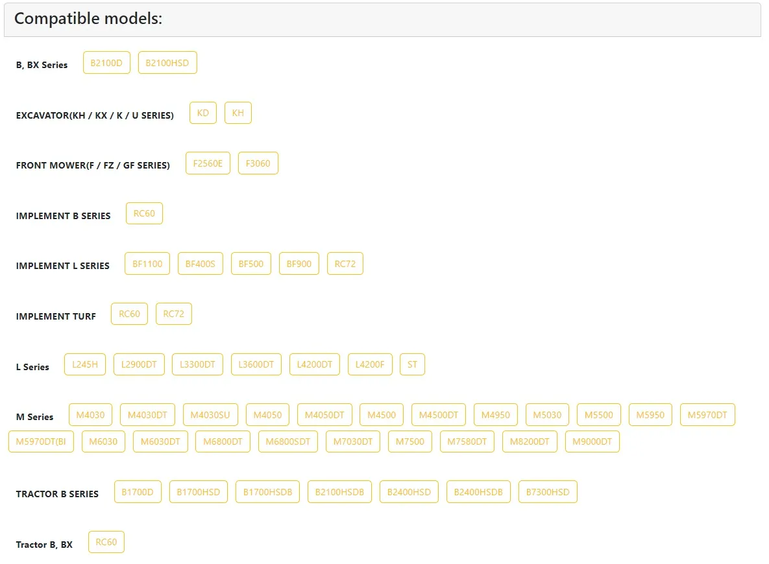Open the L3300DT model tag
Viewport: 769px width, 564px height.
[x=197, y=364]
